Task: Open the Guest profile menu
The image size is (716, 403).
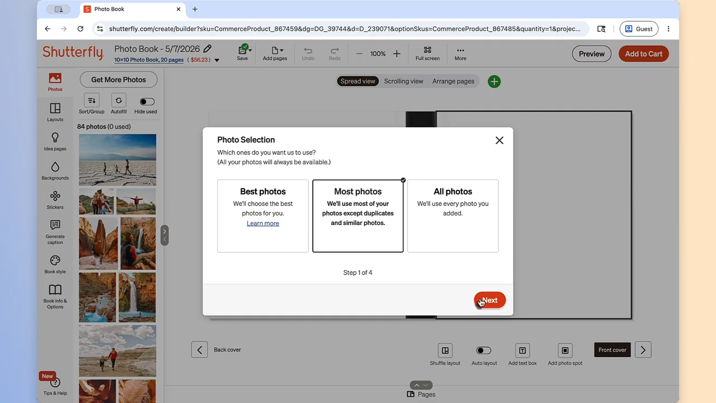Action: [639, 29]
